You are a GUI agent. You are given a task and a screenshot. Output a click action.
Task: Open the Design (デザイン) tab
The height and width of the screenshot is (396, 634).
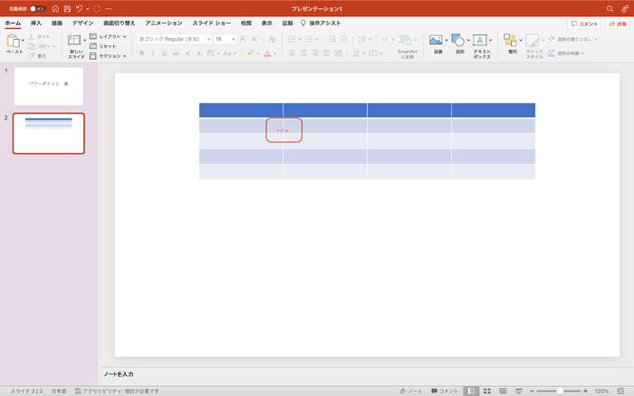[83, 23]
